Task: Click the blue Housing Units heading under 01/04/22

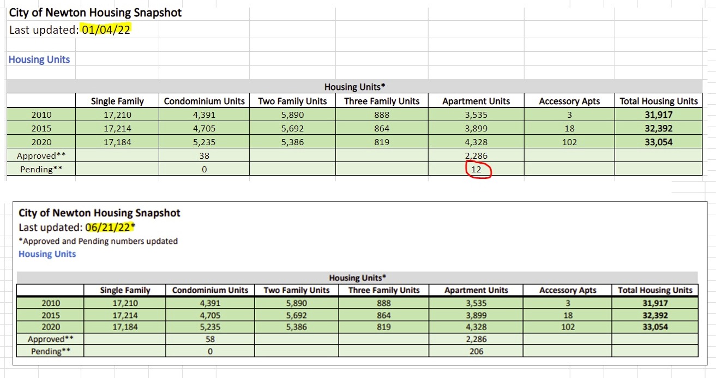Action: 39,59
